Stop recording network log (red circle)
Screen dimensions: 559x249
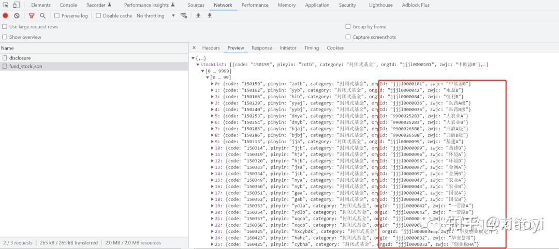(x=5, y=15)
